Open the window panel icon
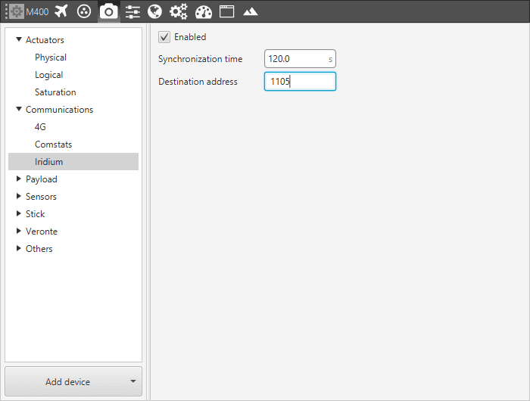 pos(227,11)
